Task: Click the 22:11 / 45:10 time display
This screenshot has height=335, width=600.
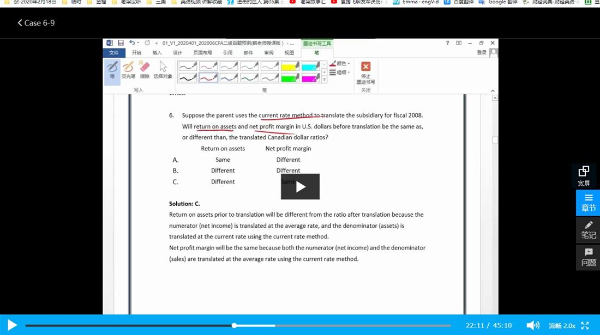Action: [x=488, y=325]
